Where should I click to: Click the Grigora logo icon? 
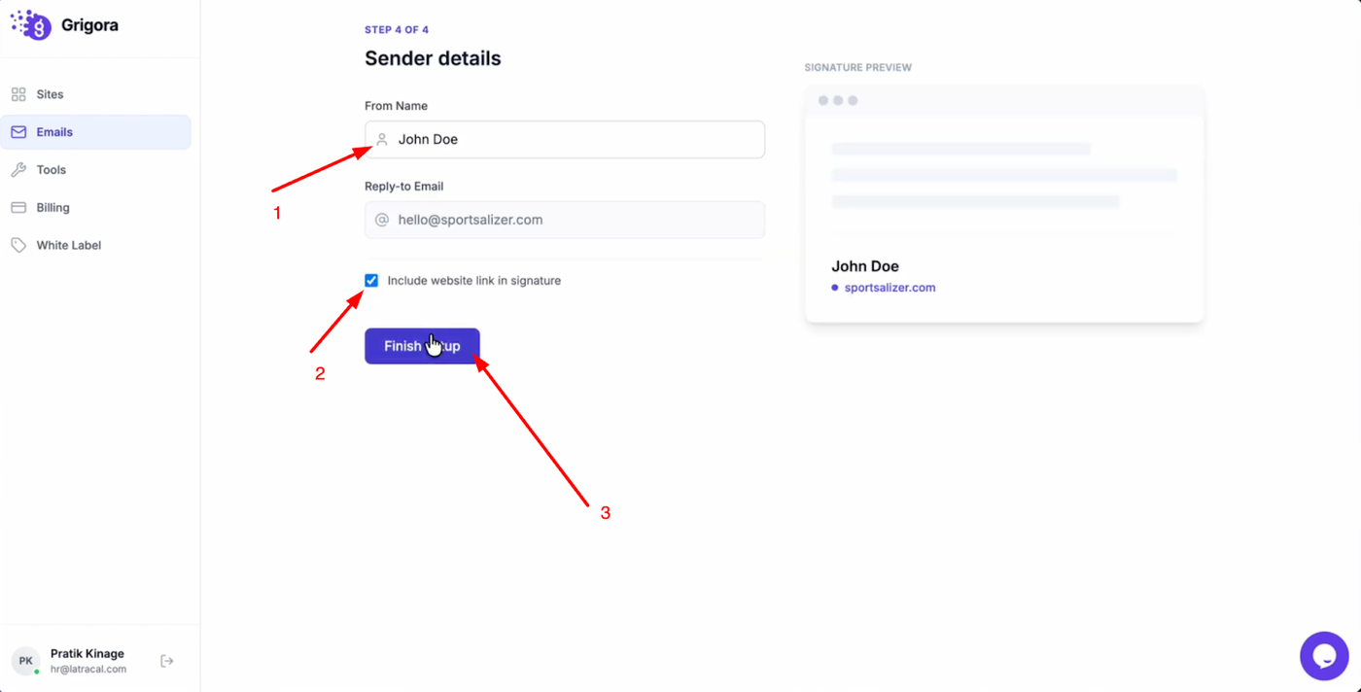point(31,25)
